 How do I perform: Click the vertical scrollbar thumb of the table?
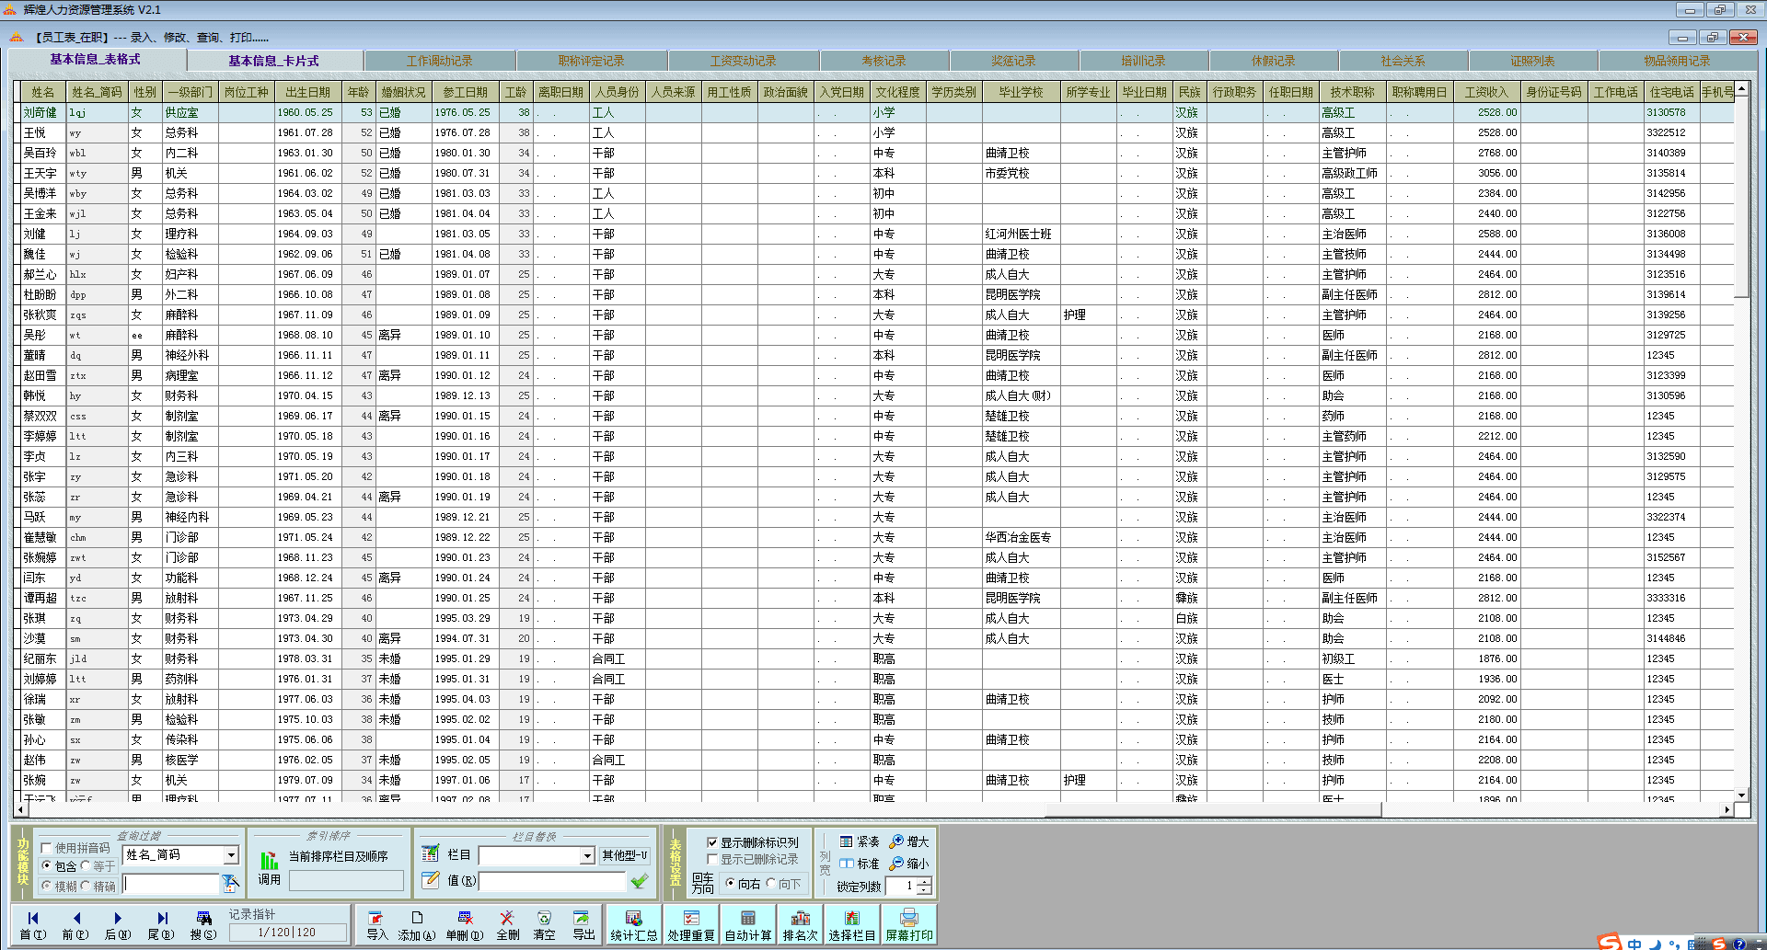(x=1741, y=197)
